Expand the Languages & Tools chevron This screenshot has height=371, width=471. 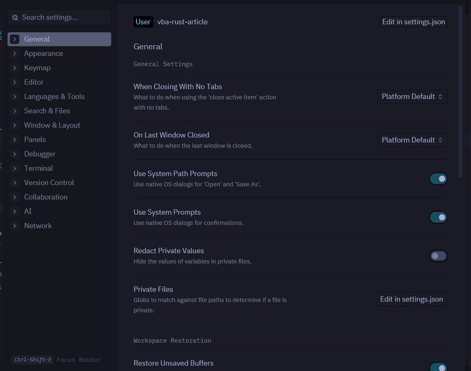(x=15, y=97)
